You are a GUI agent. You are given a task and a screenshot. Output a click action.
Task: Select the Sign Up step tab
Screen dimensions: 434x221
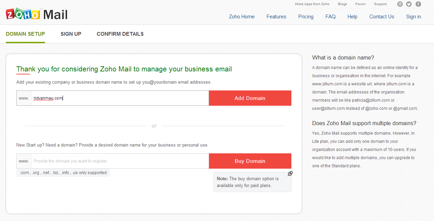click(71, 34)
